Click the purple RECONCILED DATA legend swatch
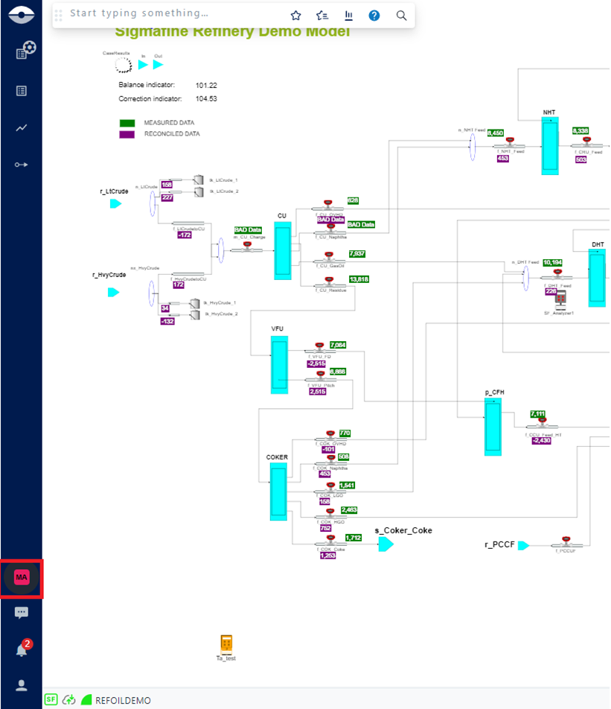The image size is (611, 709). 127,134
